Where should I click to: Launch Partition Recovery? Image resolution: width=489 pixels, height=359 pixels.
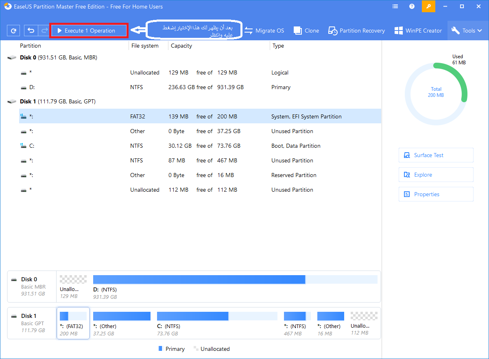coord(357,31)
